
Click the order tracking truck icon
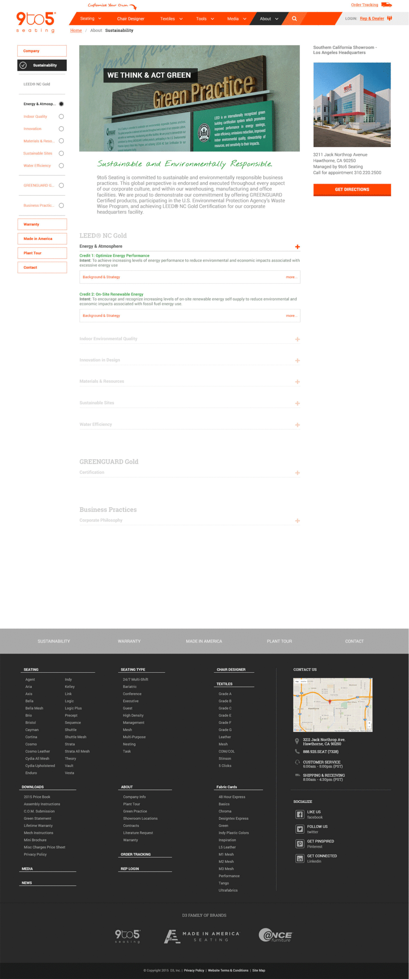386,5
